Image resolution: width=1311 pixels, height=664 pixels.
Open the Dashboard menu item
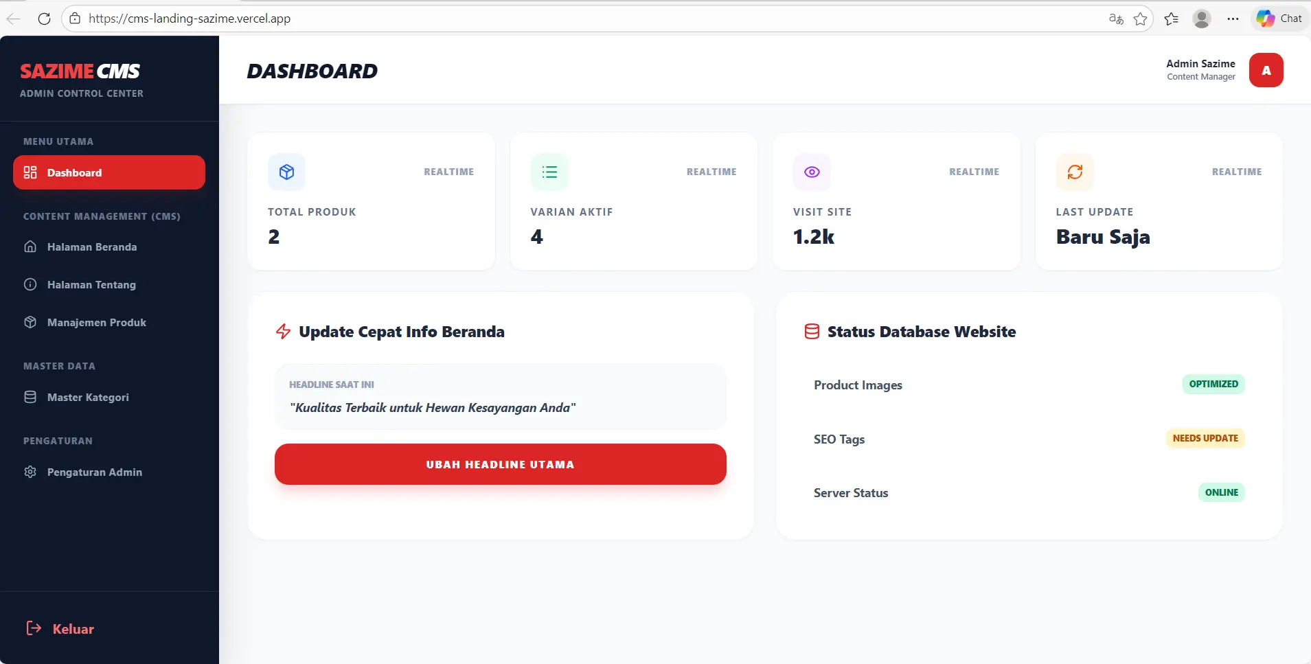click(x=109, y=172)
